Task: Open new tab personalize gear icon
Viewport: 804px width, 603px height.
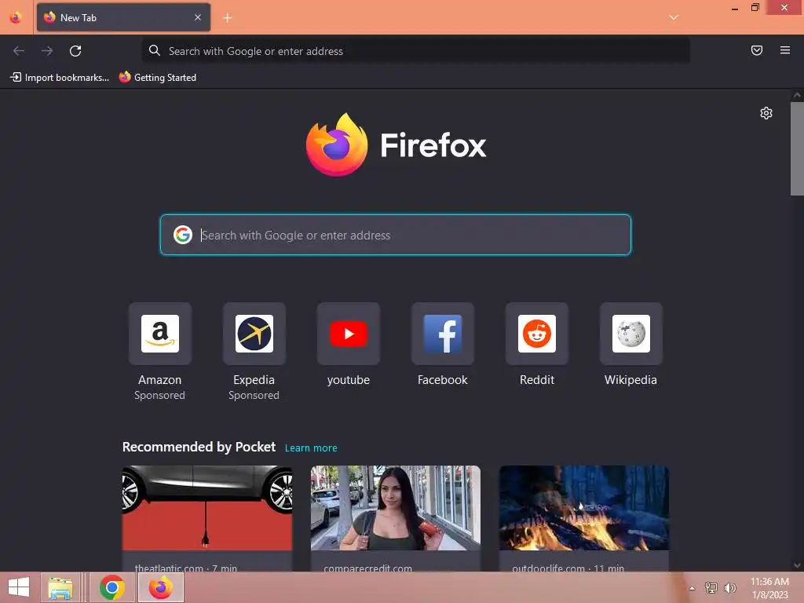Action: point(766,113)
